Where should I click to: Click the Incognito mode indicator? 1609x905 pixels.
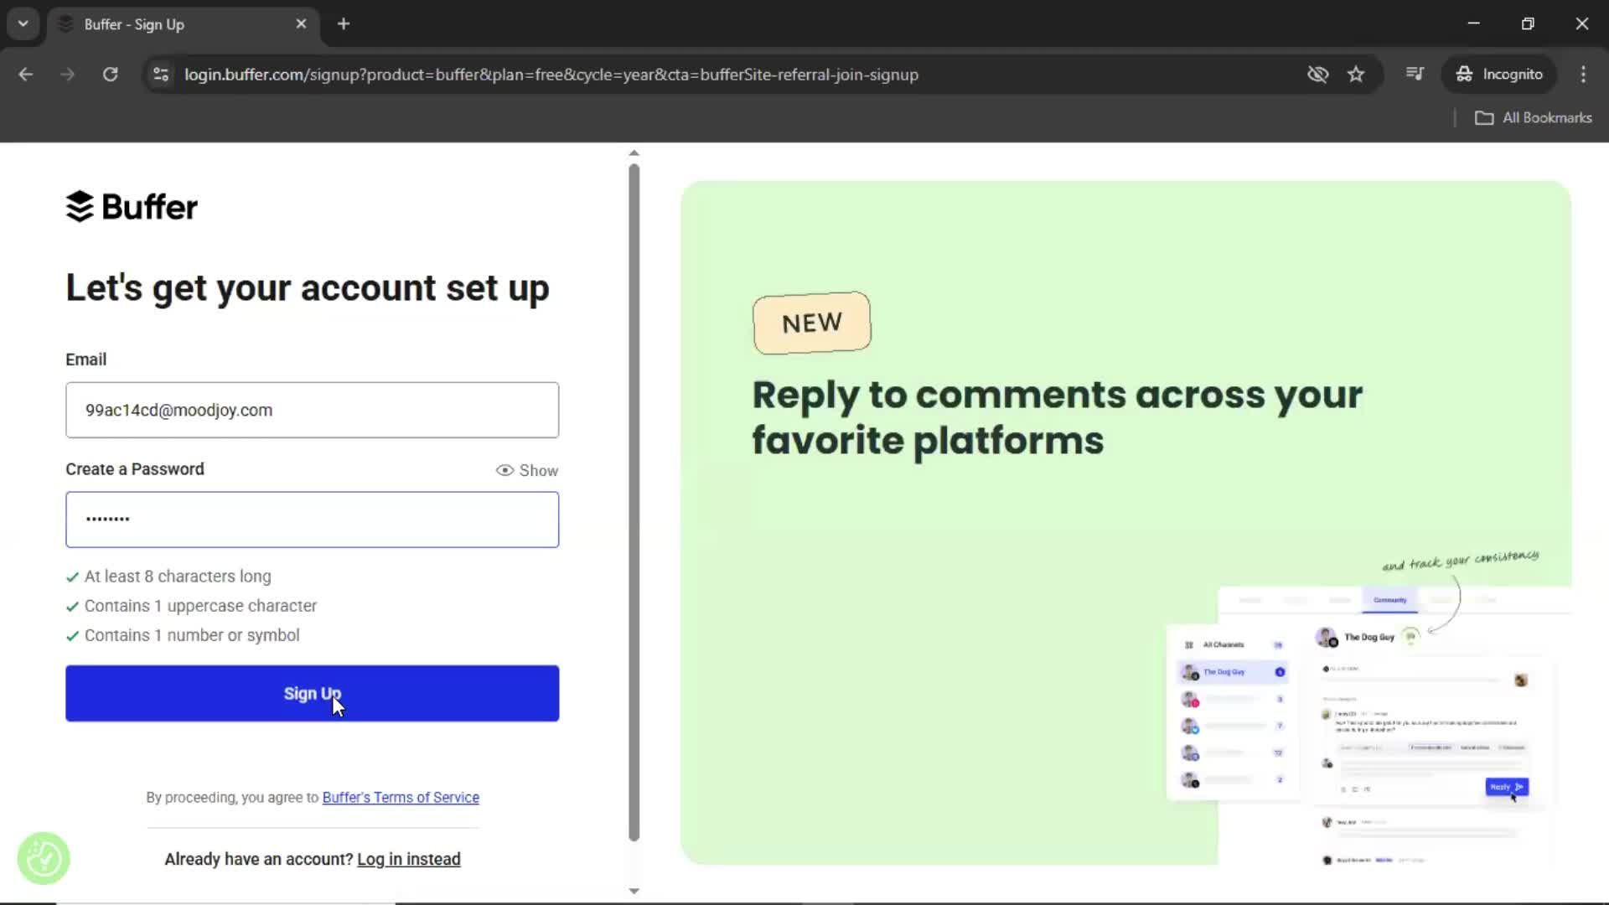[1500, 74]
